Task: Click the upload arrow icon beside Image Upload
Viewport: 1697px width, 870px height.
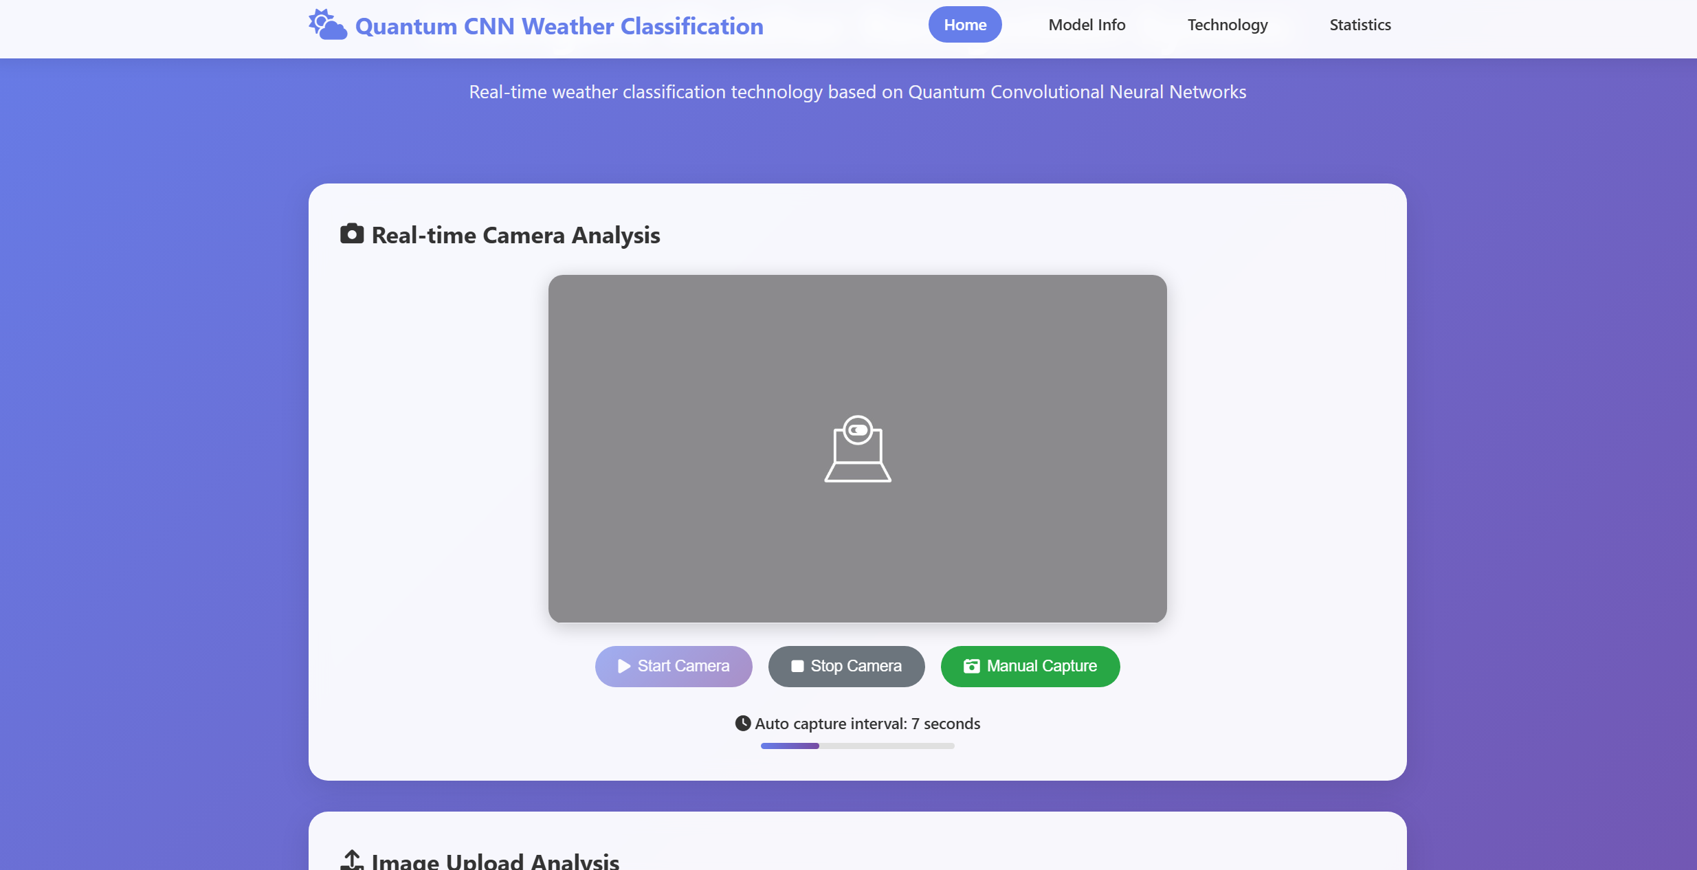Action: tap(352, 860)
